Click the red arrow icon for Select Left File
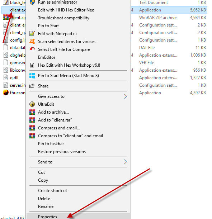212x219 pixels. click(x=32, y=49)
